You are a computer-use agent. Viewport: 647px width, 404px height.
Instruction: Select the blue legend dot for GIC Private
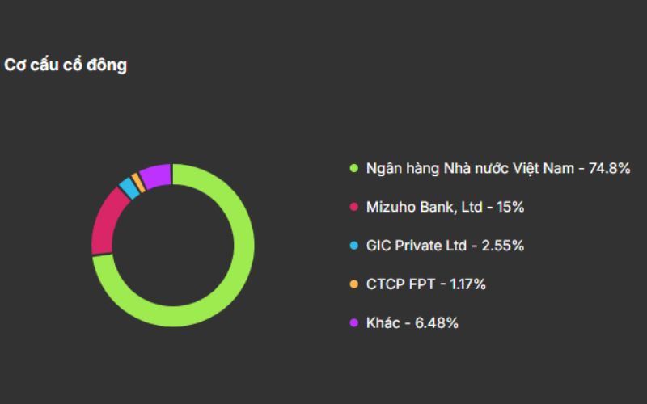353,246
